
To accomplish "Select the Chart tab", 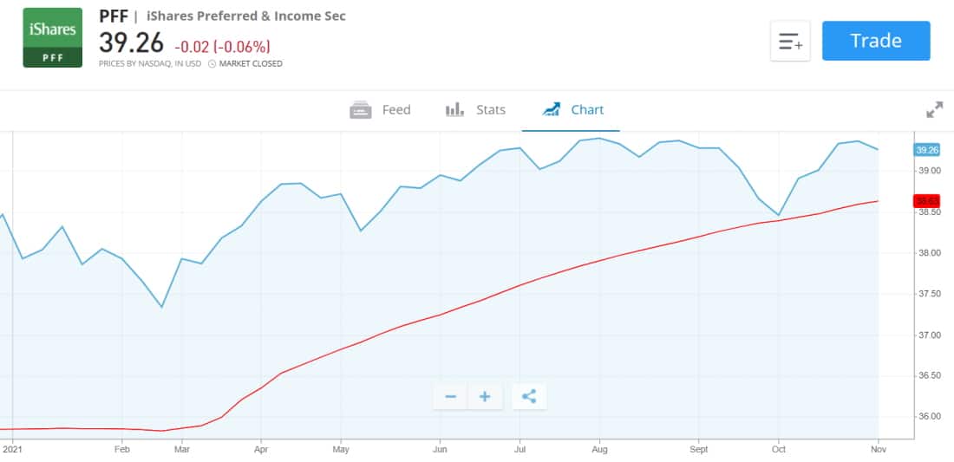I will 572,110.
